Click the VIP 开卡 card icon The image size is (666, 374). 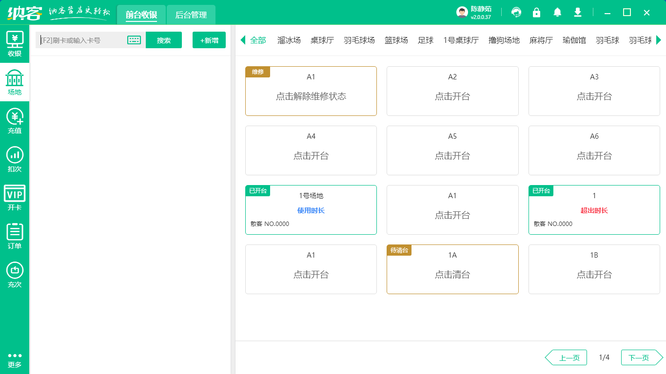click(x=15, y=198)
